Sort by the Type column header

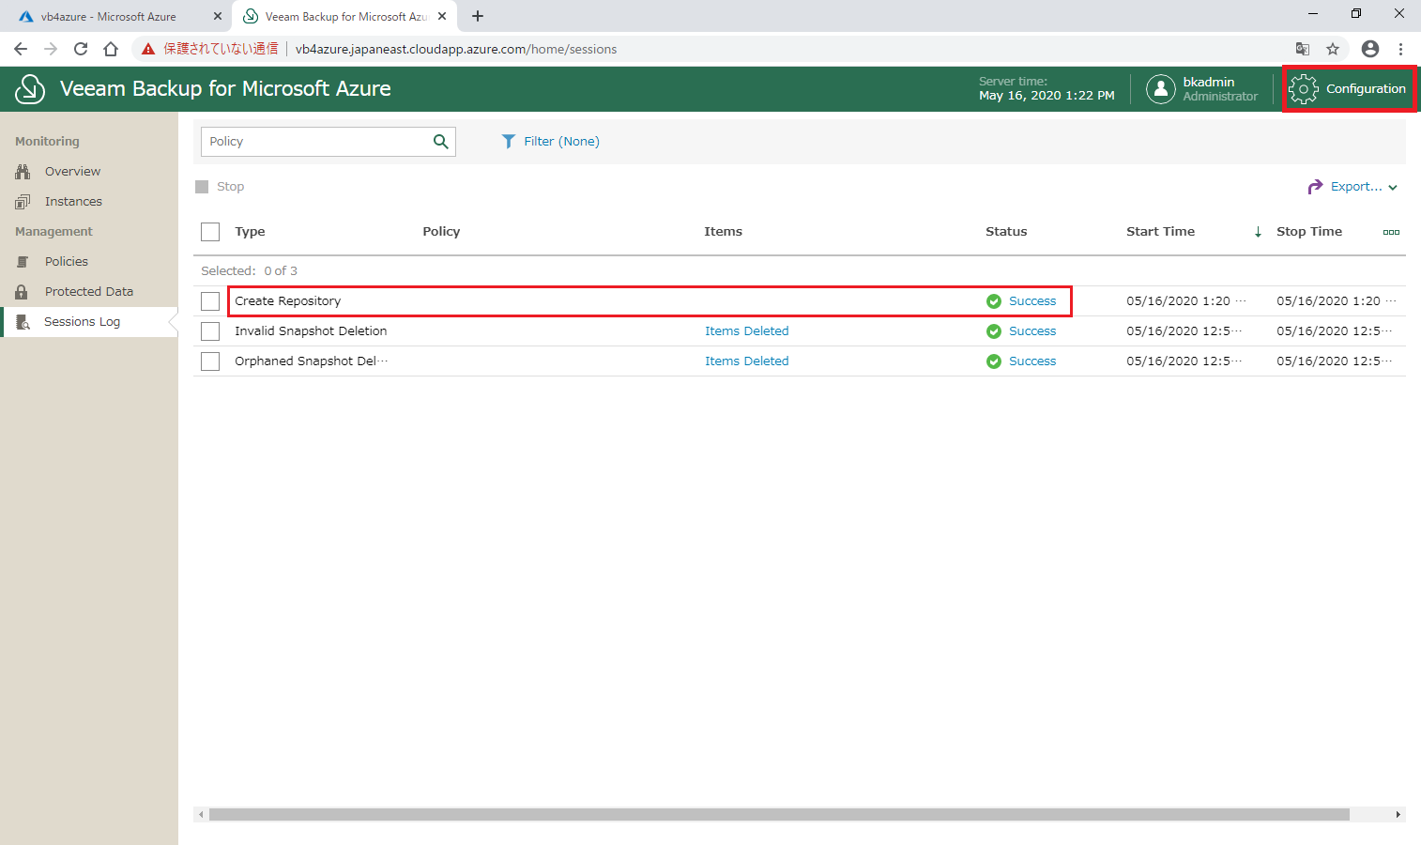pyautogui.click(x=250, y=232)
